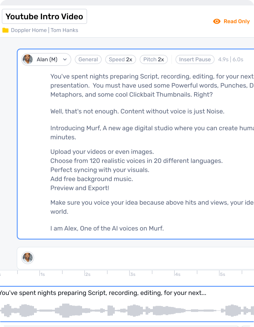Click the yellow folder icon in the breadcrumb
The width and height of the screenshot is (254, 327).
tap(5, 30)
